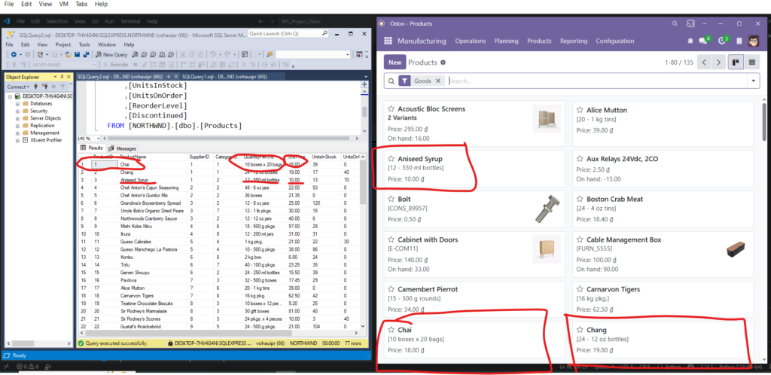Expand the Databases node in Object Explorer
Viewport: 771px width, 375px height.
[x=17, y=104]
